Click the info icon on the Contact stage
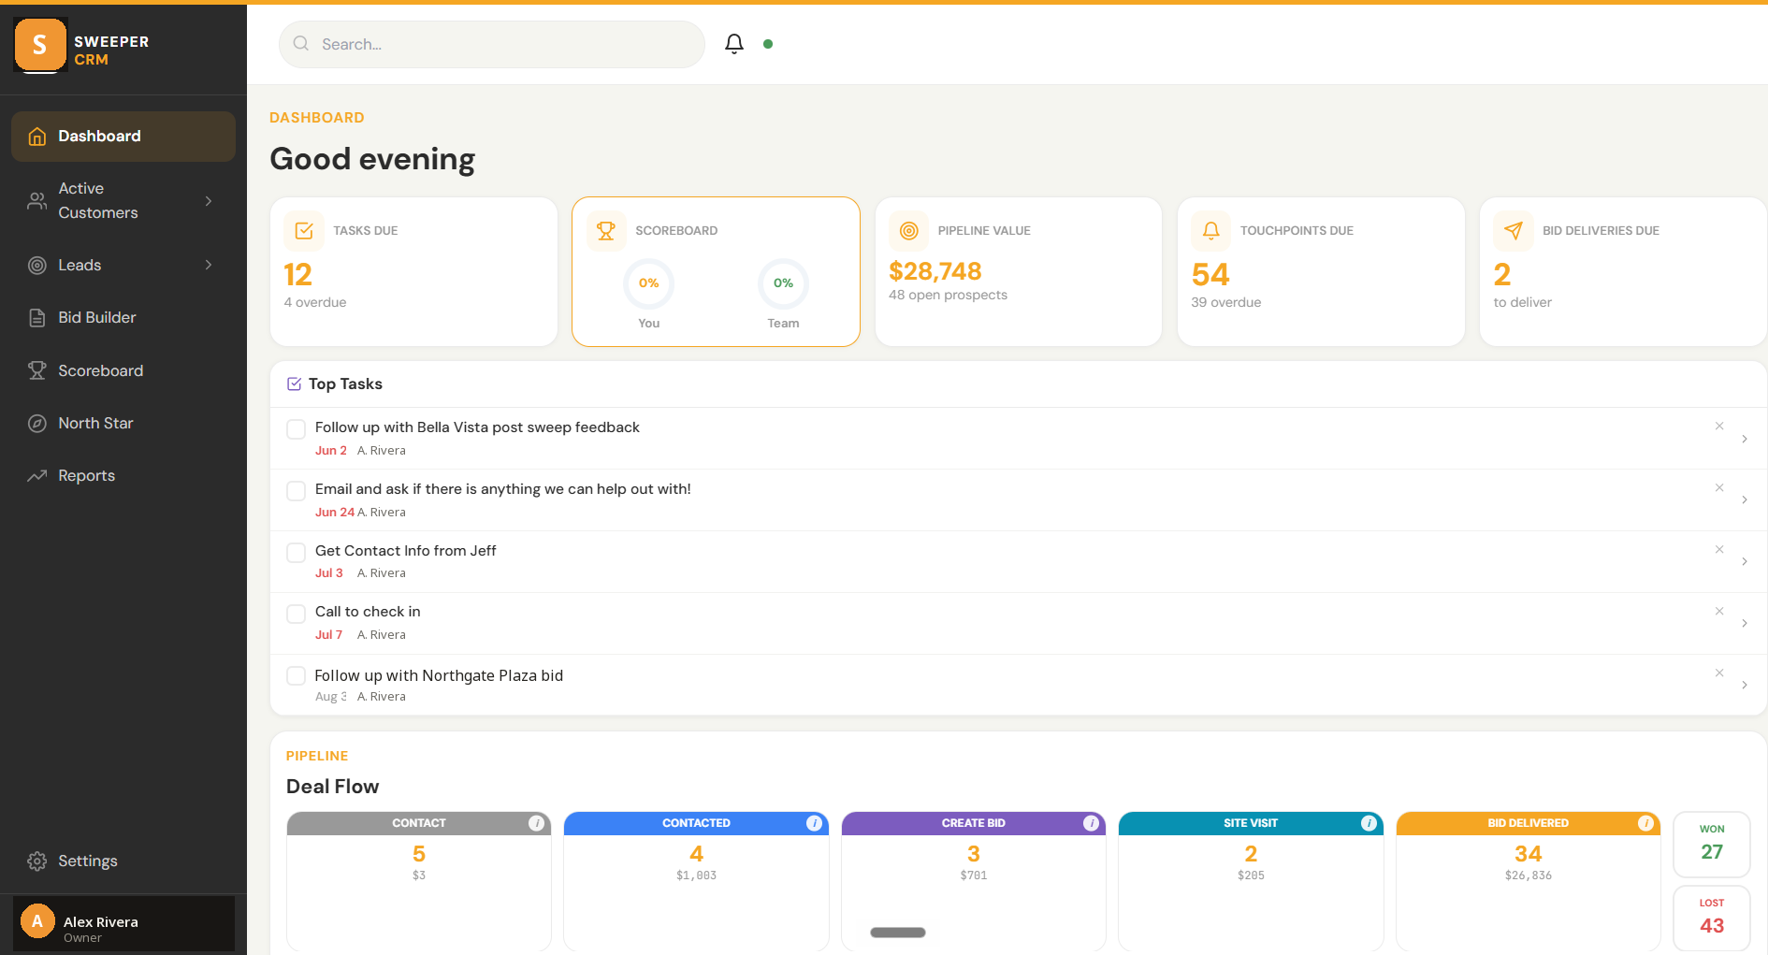This screenshot has width=1768, height=955. point(537,823)
